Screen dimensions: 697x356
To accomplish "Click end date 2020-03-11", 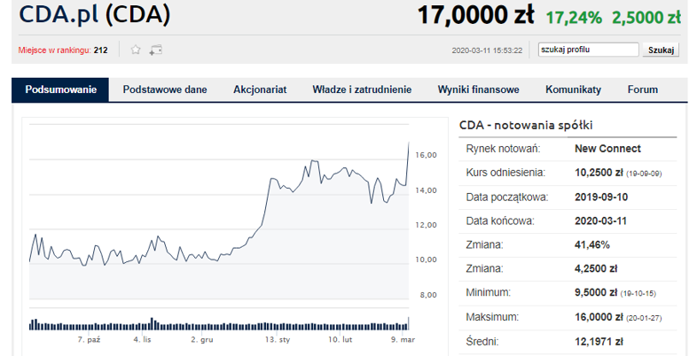I will (x=600, y=221).
